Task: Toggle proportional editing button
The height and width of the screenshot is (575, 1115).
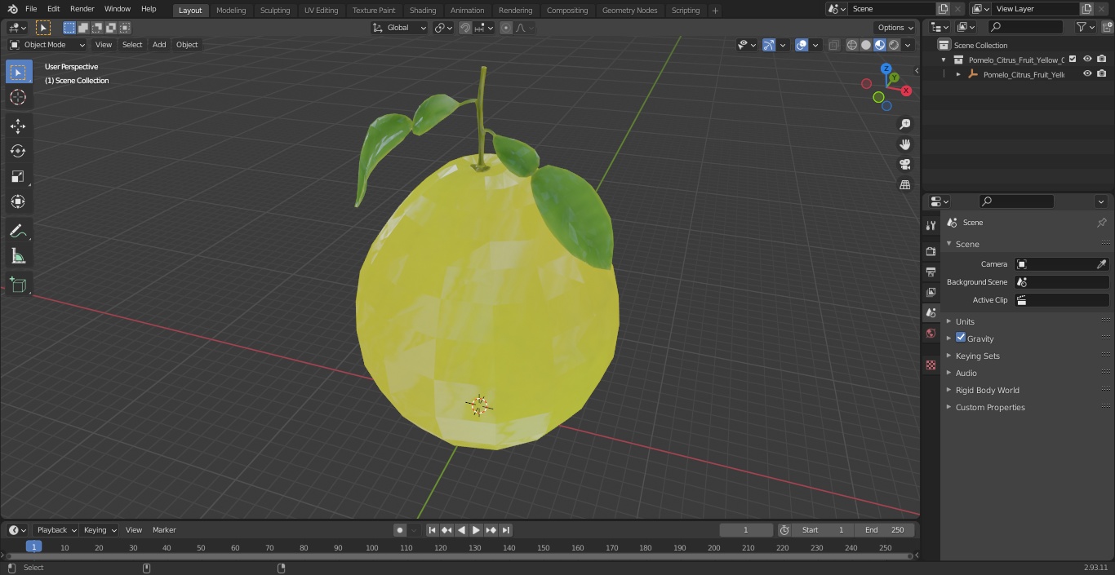Action: pyautogui.click(x=506, y=28)
